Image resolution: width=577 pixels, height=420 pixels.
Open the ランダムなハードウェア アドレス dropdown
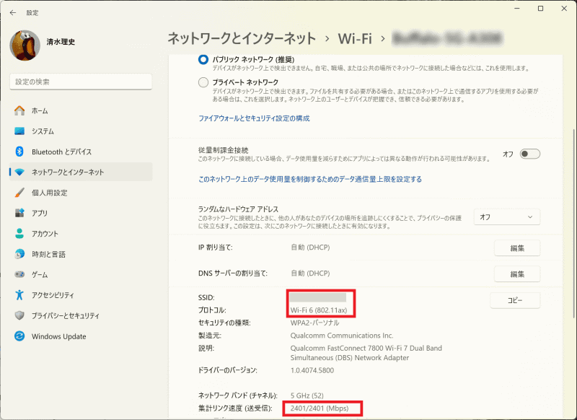tap(506, 216)
